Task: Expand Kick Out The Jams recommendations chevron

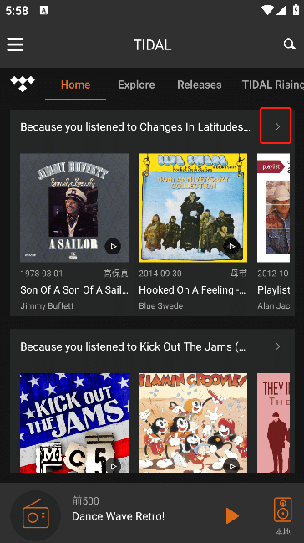Action: pyautogui.click(x=277, y=346)
